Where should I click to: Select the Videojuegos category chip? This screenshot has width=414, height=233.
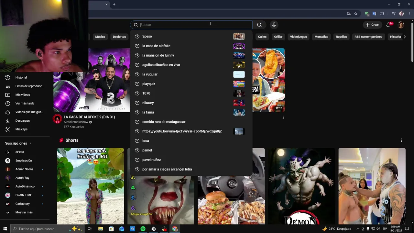click(x=299, y=37)
